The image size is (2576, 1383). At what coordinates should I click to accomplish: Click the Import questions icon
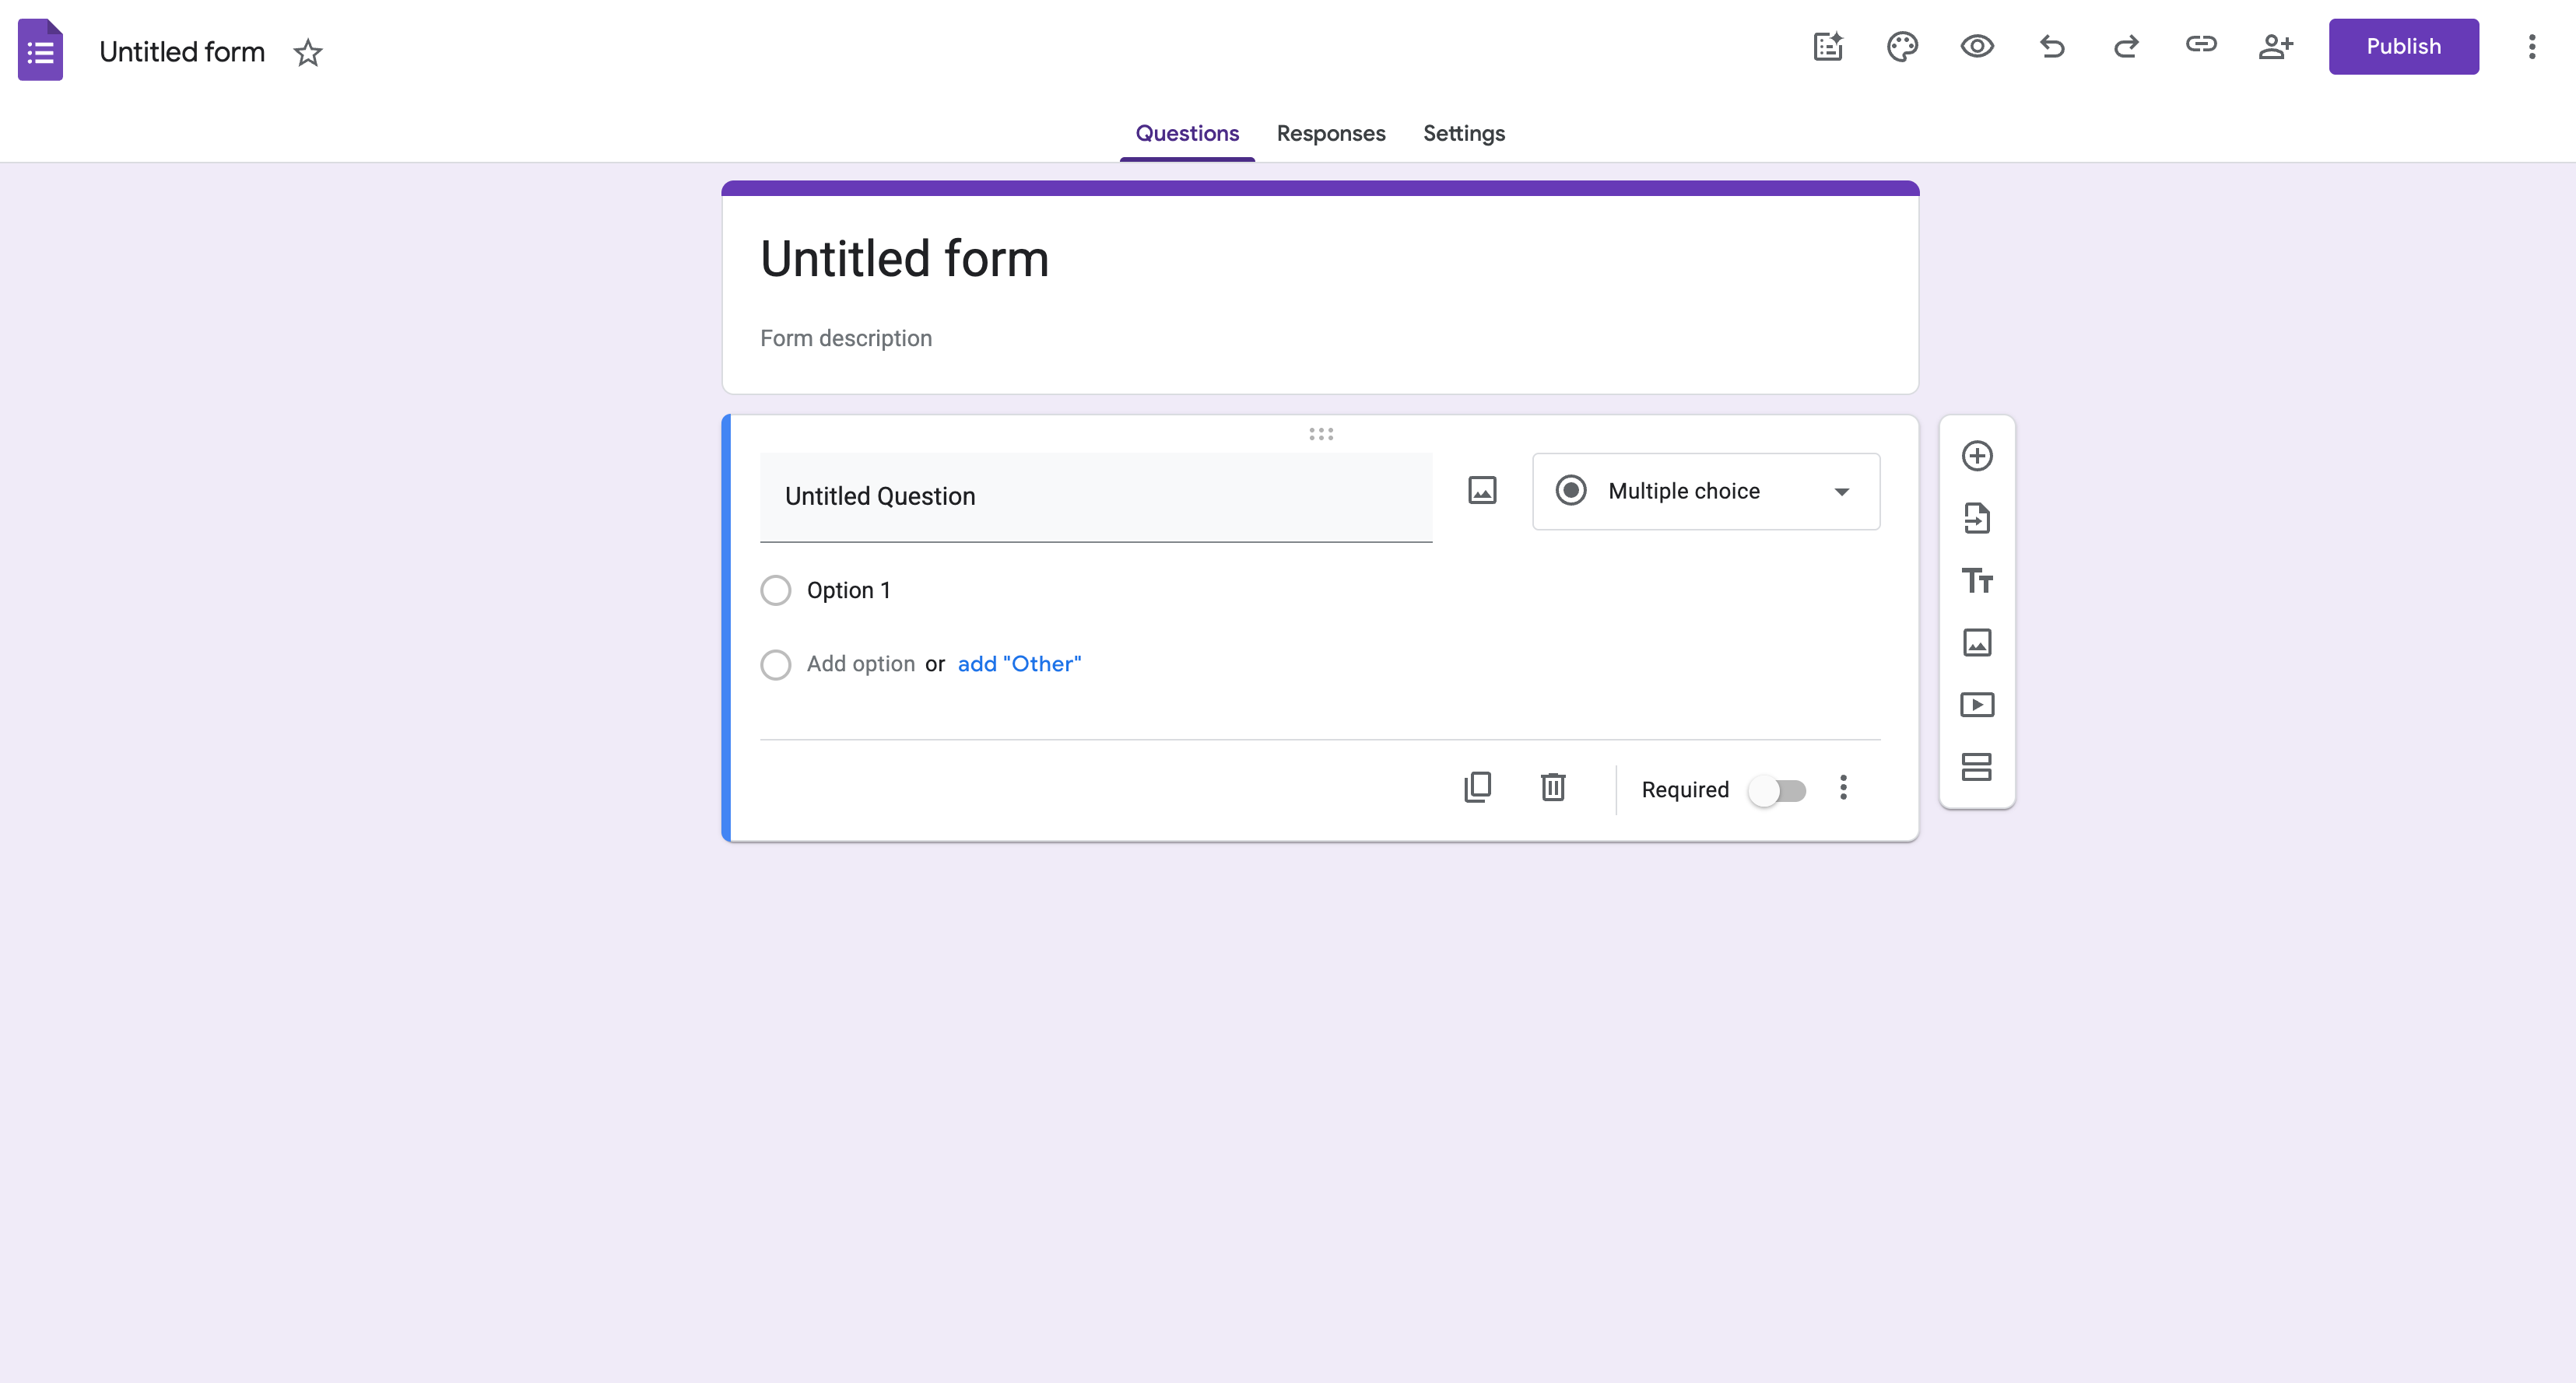1976,519
